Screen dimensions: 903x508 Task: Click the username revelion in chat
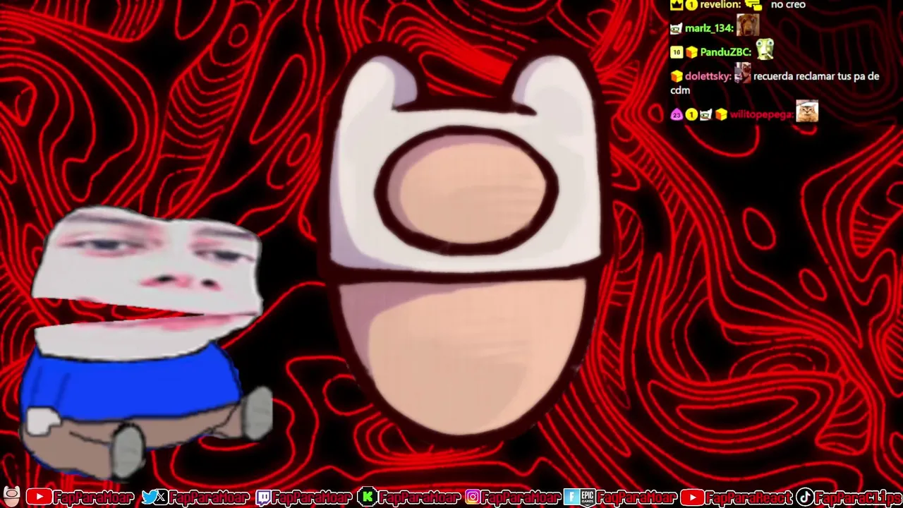[719, 5]
